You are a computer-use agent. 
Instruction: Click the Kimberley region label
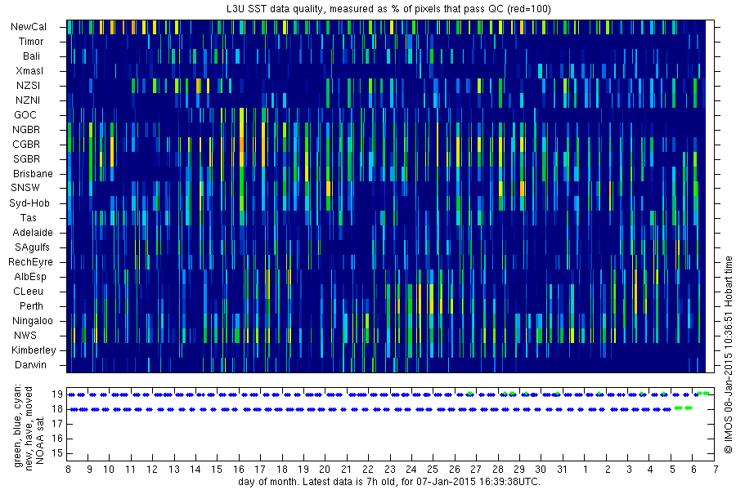coord(34,350)
